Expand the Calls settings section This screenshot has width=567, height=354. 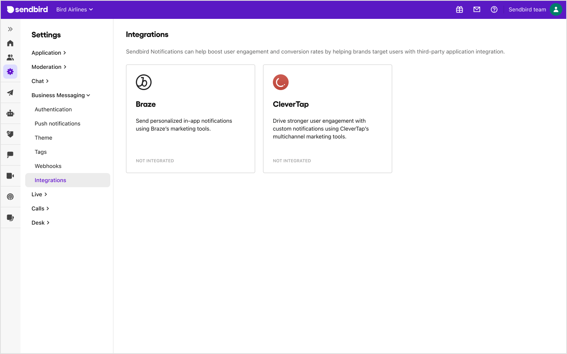(x=41, y=208)
